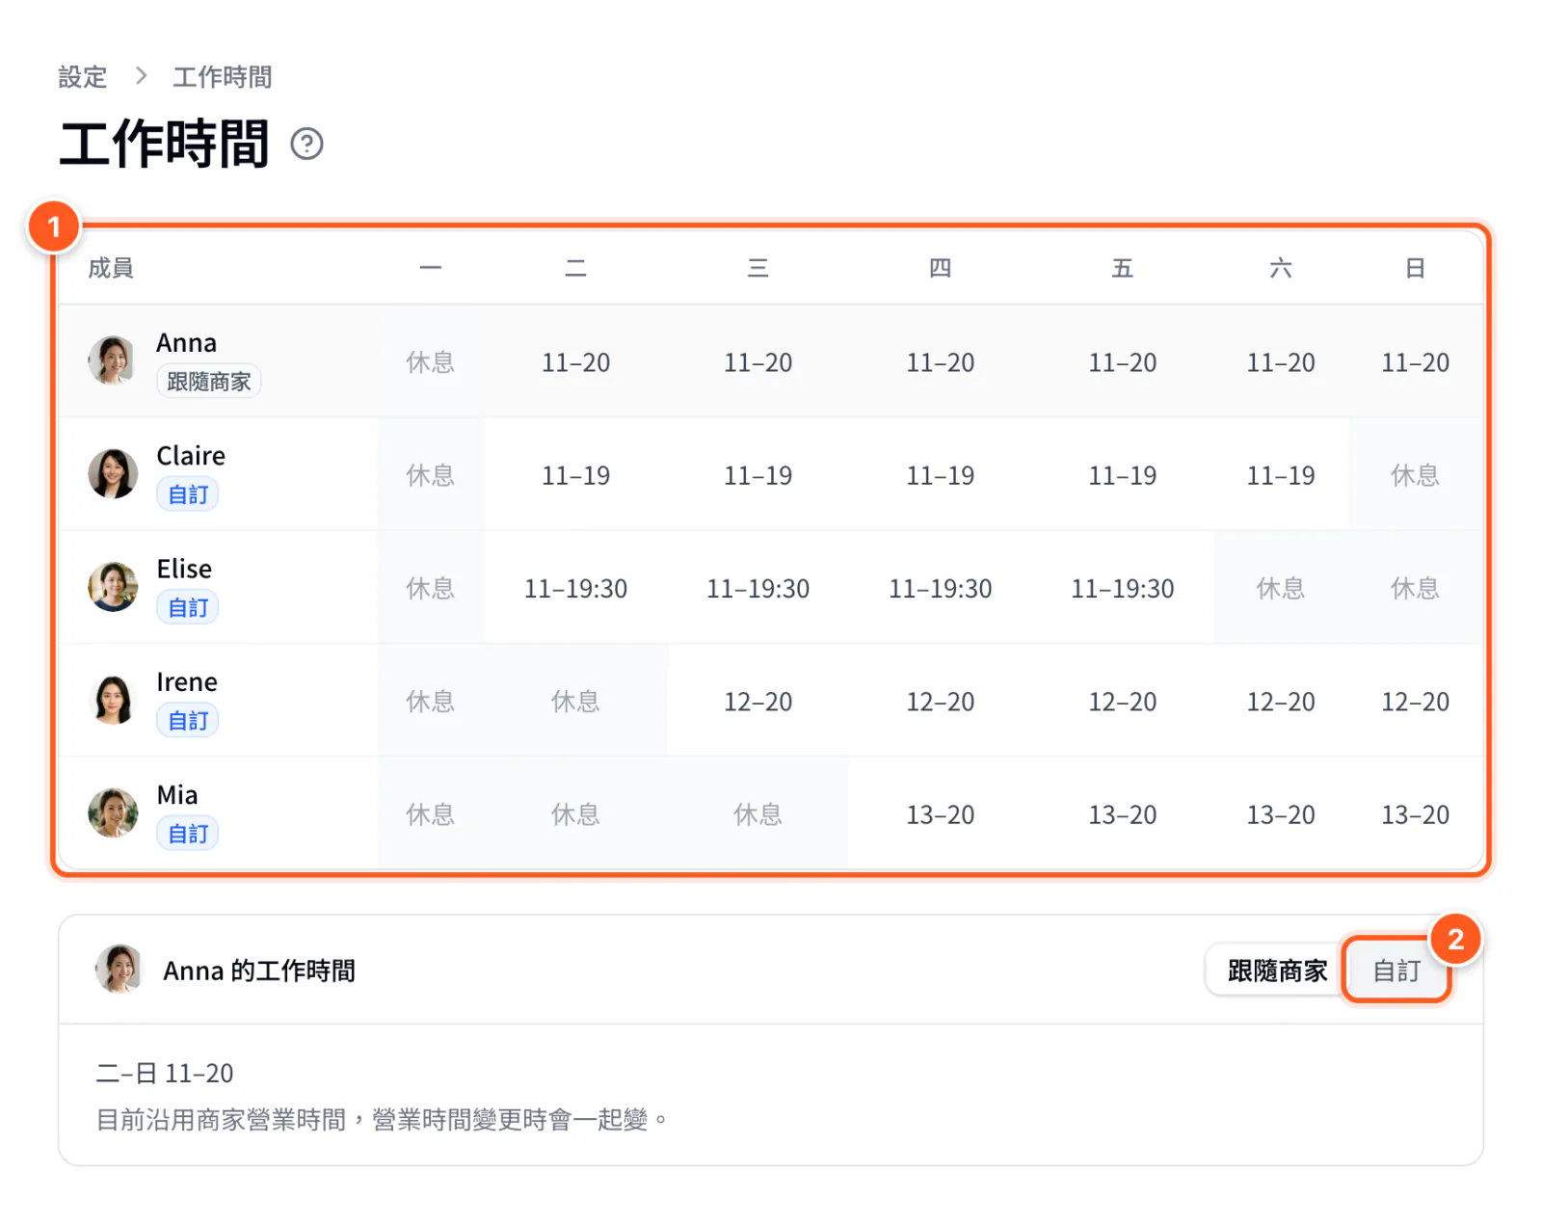Click the 成員 column header
The height and width of the screenshot is (1224, 1542).
tap(111, 268)
